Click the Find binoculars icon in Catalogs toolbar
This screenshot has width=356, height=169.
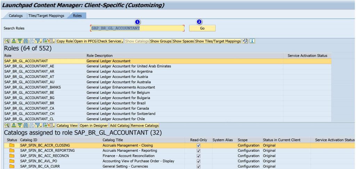coord(26,125)
